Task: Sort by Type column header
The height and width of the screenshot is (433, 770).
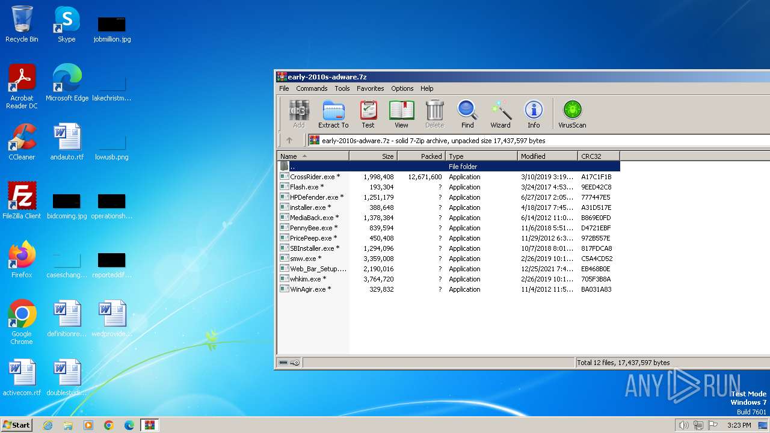Action: [x=481, y=156]
